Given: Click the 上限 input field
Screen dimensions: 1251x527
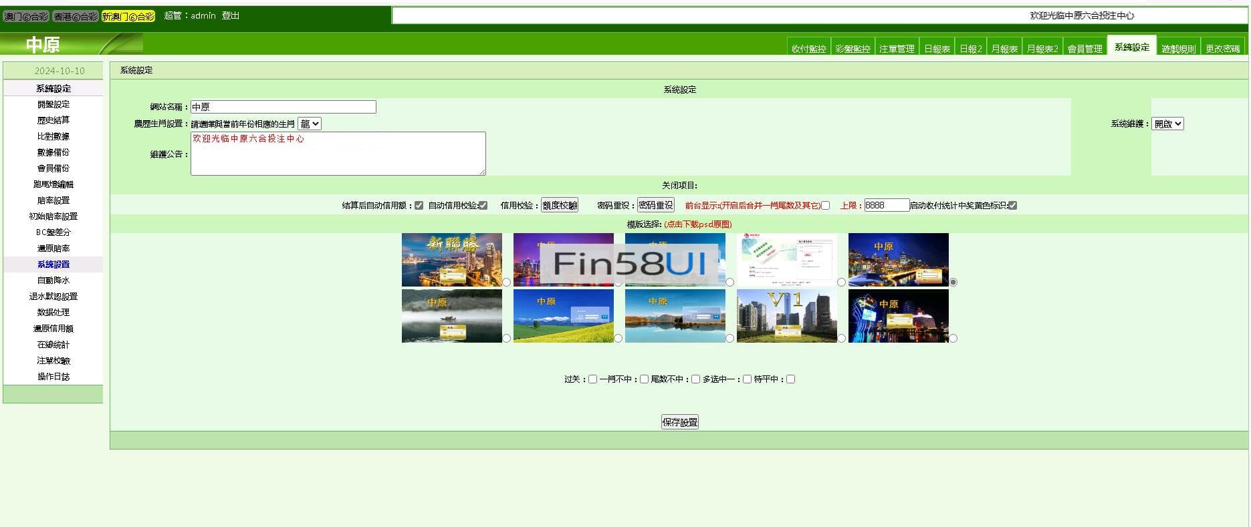Looking at the screenshot, I should pyautogui.click(x=886, y=206).
